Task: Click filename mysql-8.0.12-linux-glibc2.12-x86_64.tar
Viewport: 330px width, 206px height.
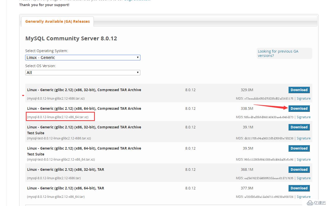Action: [56, 197]
